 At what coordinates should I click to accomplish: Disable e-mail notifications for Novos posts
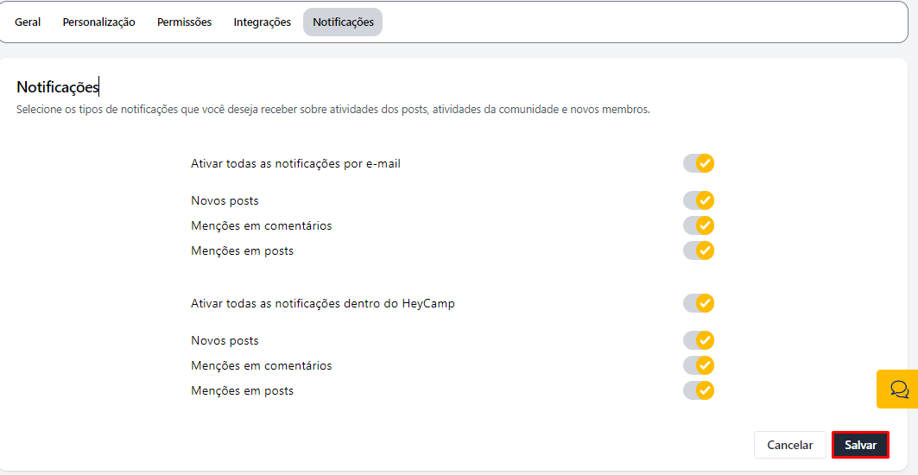pos(699,200)
